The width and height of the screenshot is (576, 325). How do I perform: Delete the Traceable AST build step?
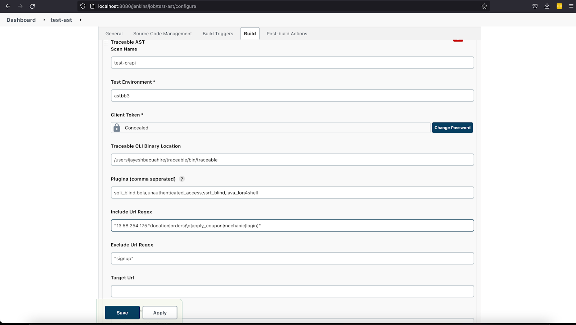(x=458, y=40)
